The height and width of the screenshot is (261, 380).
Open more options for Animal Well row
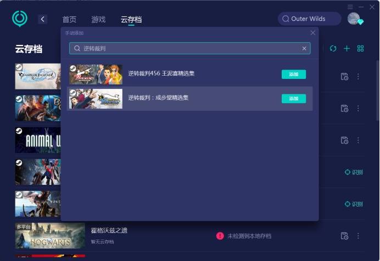358,140
